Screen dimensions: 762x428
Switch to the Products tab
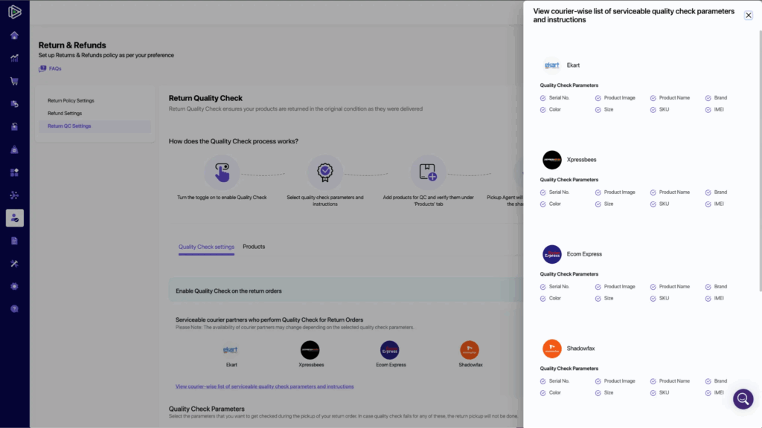(254, 247)
